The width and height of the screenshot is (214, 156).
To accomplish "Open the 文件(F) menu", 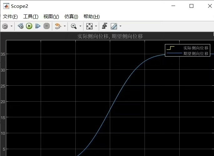I will 10,17.
